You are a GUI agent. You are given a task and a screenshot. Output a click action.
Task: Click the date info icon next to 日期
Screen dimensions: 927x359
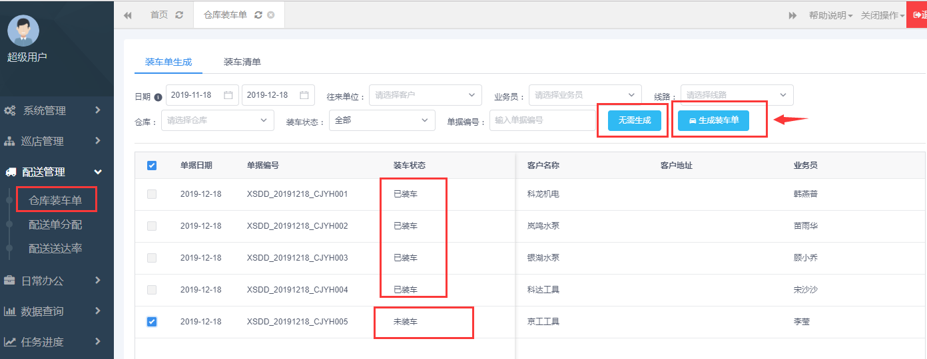coord(158,96)
